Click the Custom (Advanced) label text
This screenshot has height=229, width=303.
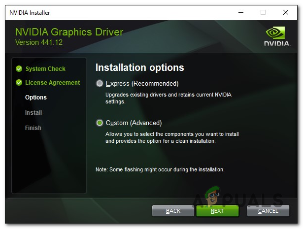click(x=134, y=123)
